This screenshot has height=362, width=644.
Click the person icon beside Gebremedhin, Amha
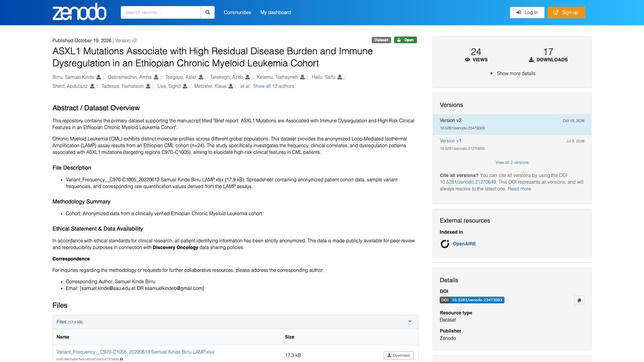click(156, 77)
